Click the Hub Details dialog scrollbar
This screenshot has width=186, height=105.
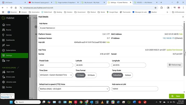coord(184,50)
